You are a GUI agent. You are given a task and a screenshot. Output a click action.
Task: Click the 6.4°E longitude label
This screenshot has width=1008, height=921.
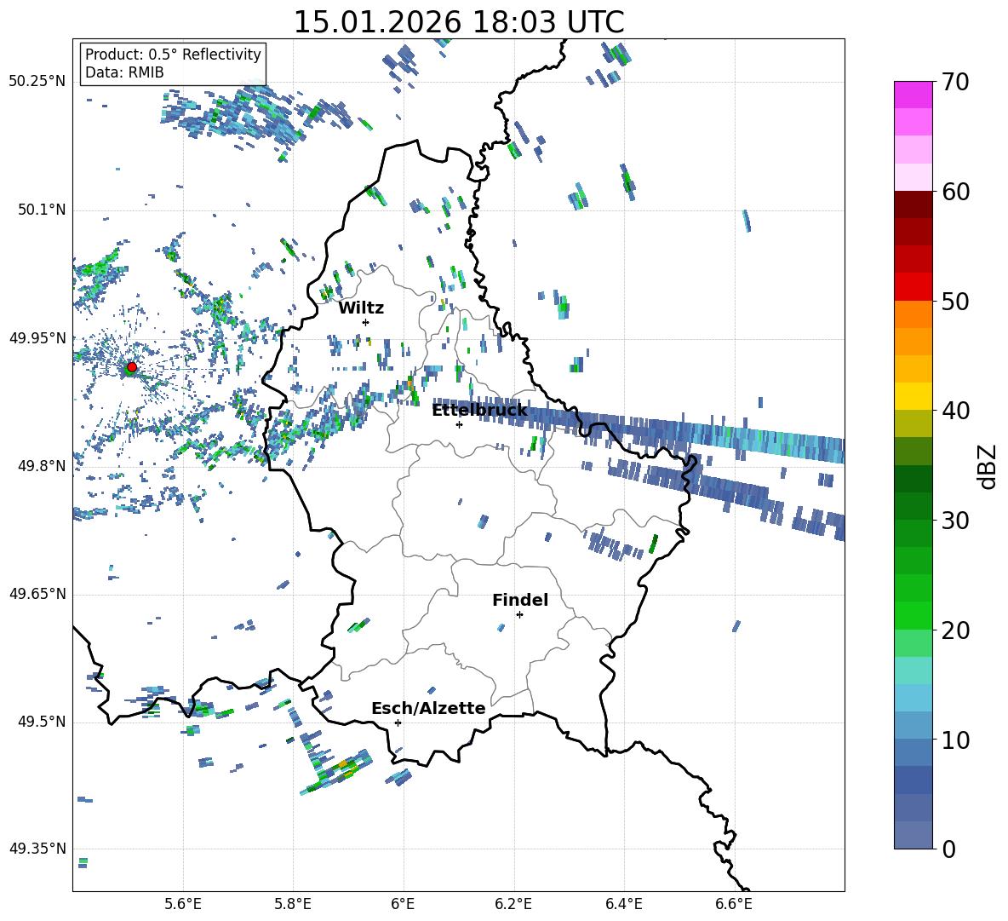(x=623, y=904)
